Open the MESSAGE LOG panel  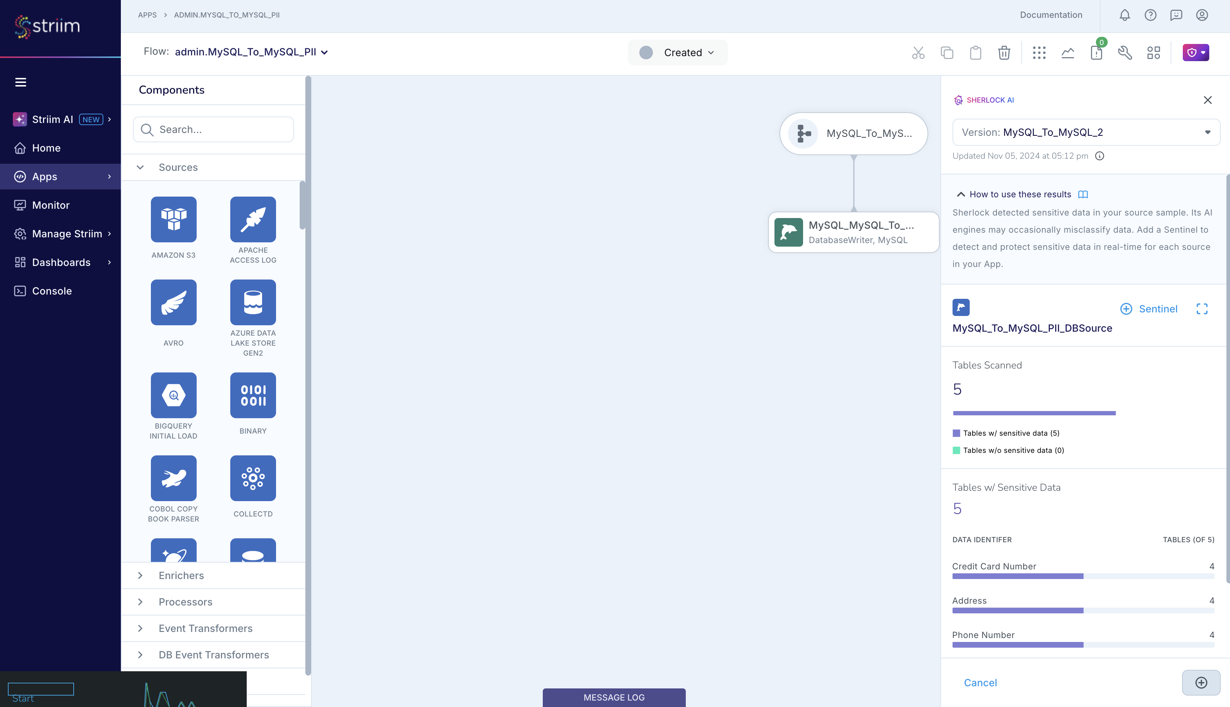click(613, 697)
